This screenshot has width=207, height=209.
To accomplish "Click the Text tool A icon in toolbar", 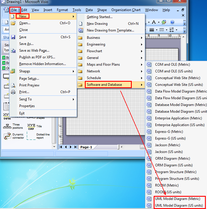I will coord(154,22).
